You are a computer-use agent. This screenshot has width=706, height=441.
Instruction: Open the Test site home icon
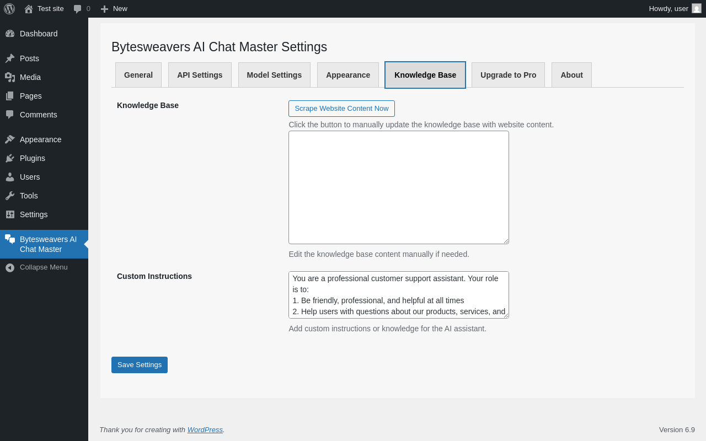click(x=29, y=9)
